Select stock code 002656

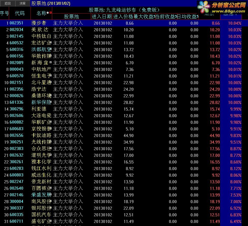click(x=16, y=135)
